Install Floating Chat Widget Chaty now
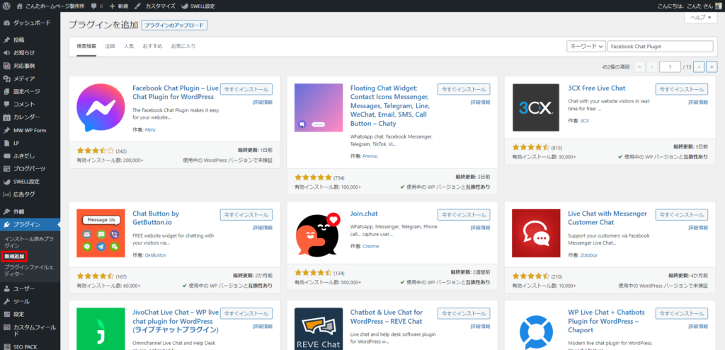Screen dimensions: 725x350 pyautogui.click(x=464, y=89)
